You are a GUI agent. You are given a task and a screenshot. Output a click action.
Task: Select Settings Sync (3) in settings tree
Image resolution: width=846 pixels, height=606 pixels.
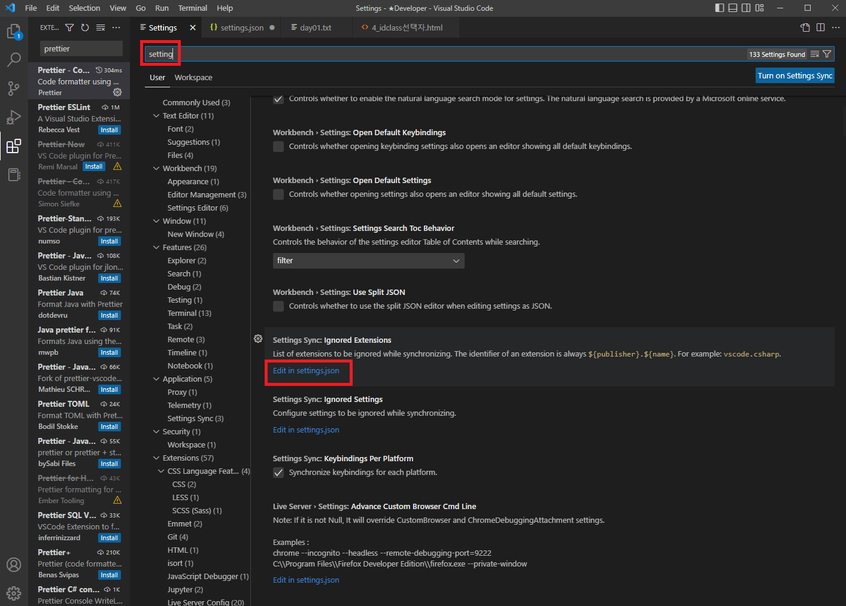coord(195,419)
